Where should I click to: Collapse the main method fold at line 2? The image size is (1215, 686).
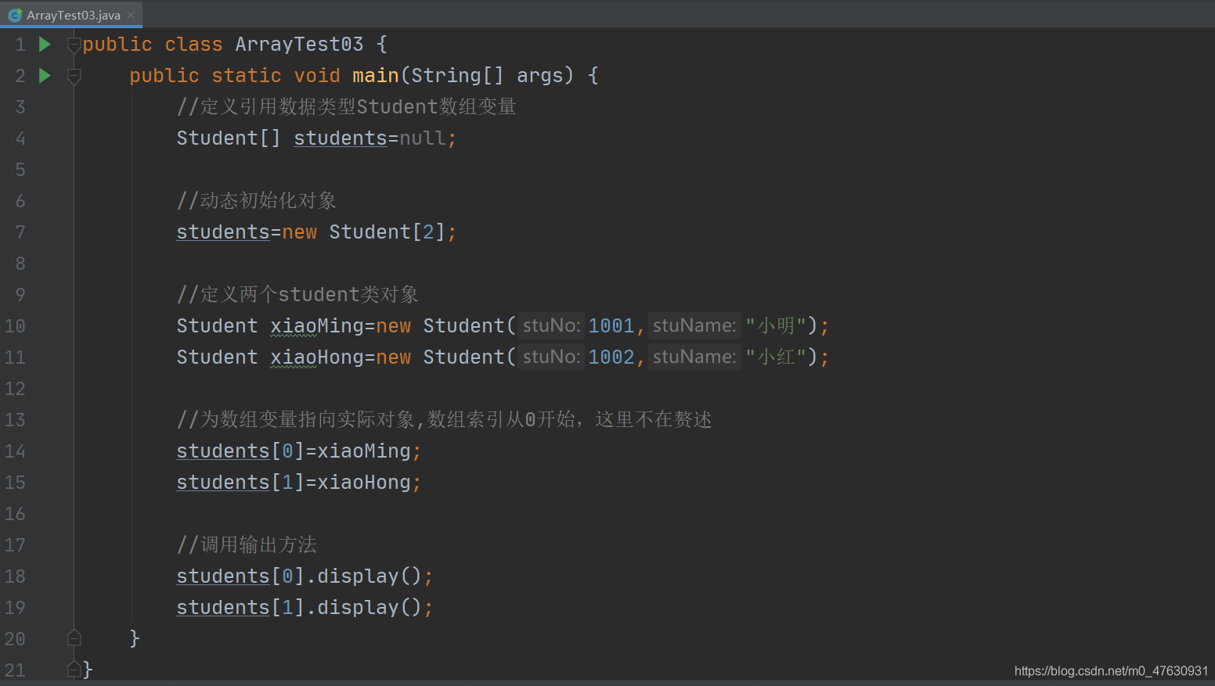pyautogui.click(x=74, y=77)
